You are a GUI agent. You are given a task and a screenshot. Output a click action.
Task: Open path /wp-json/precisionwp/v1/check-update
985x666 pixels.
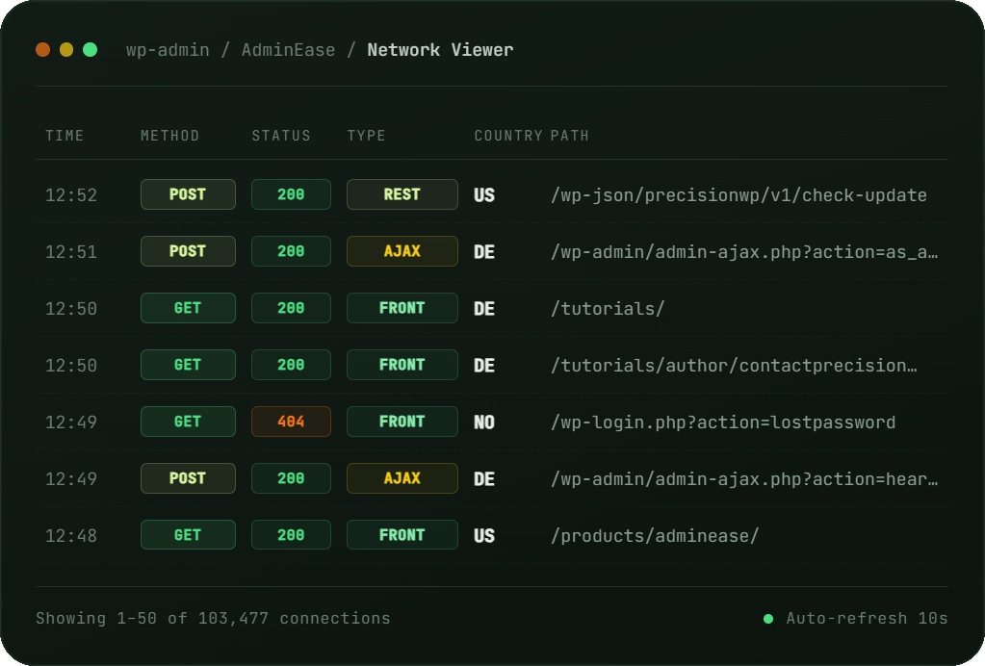(739, 195)
